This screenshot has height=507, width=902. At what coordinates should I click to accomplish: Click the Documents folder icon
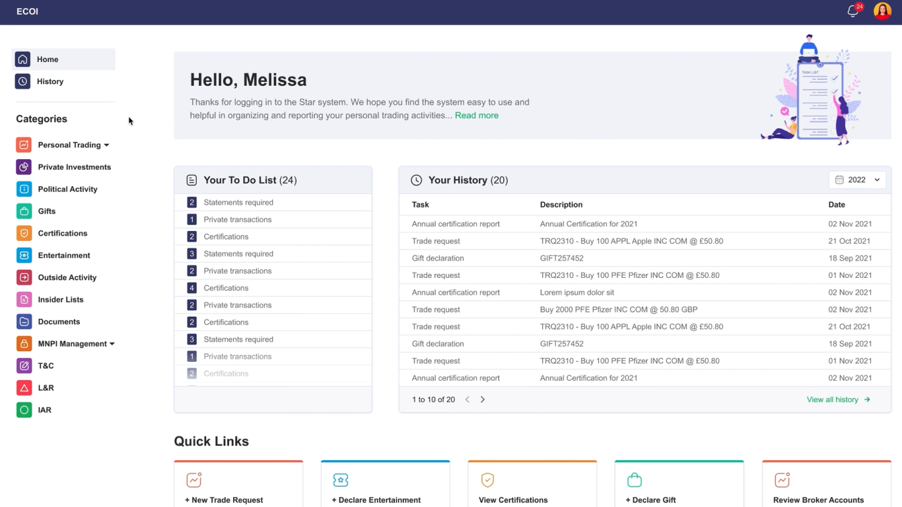tap(24, 321)
